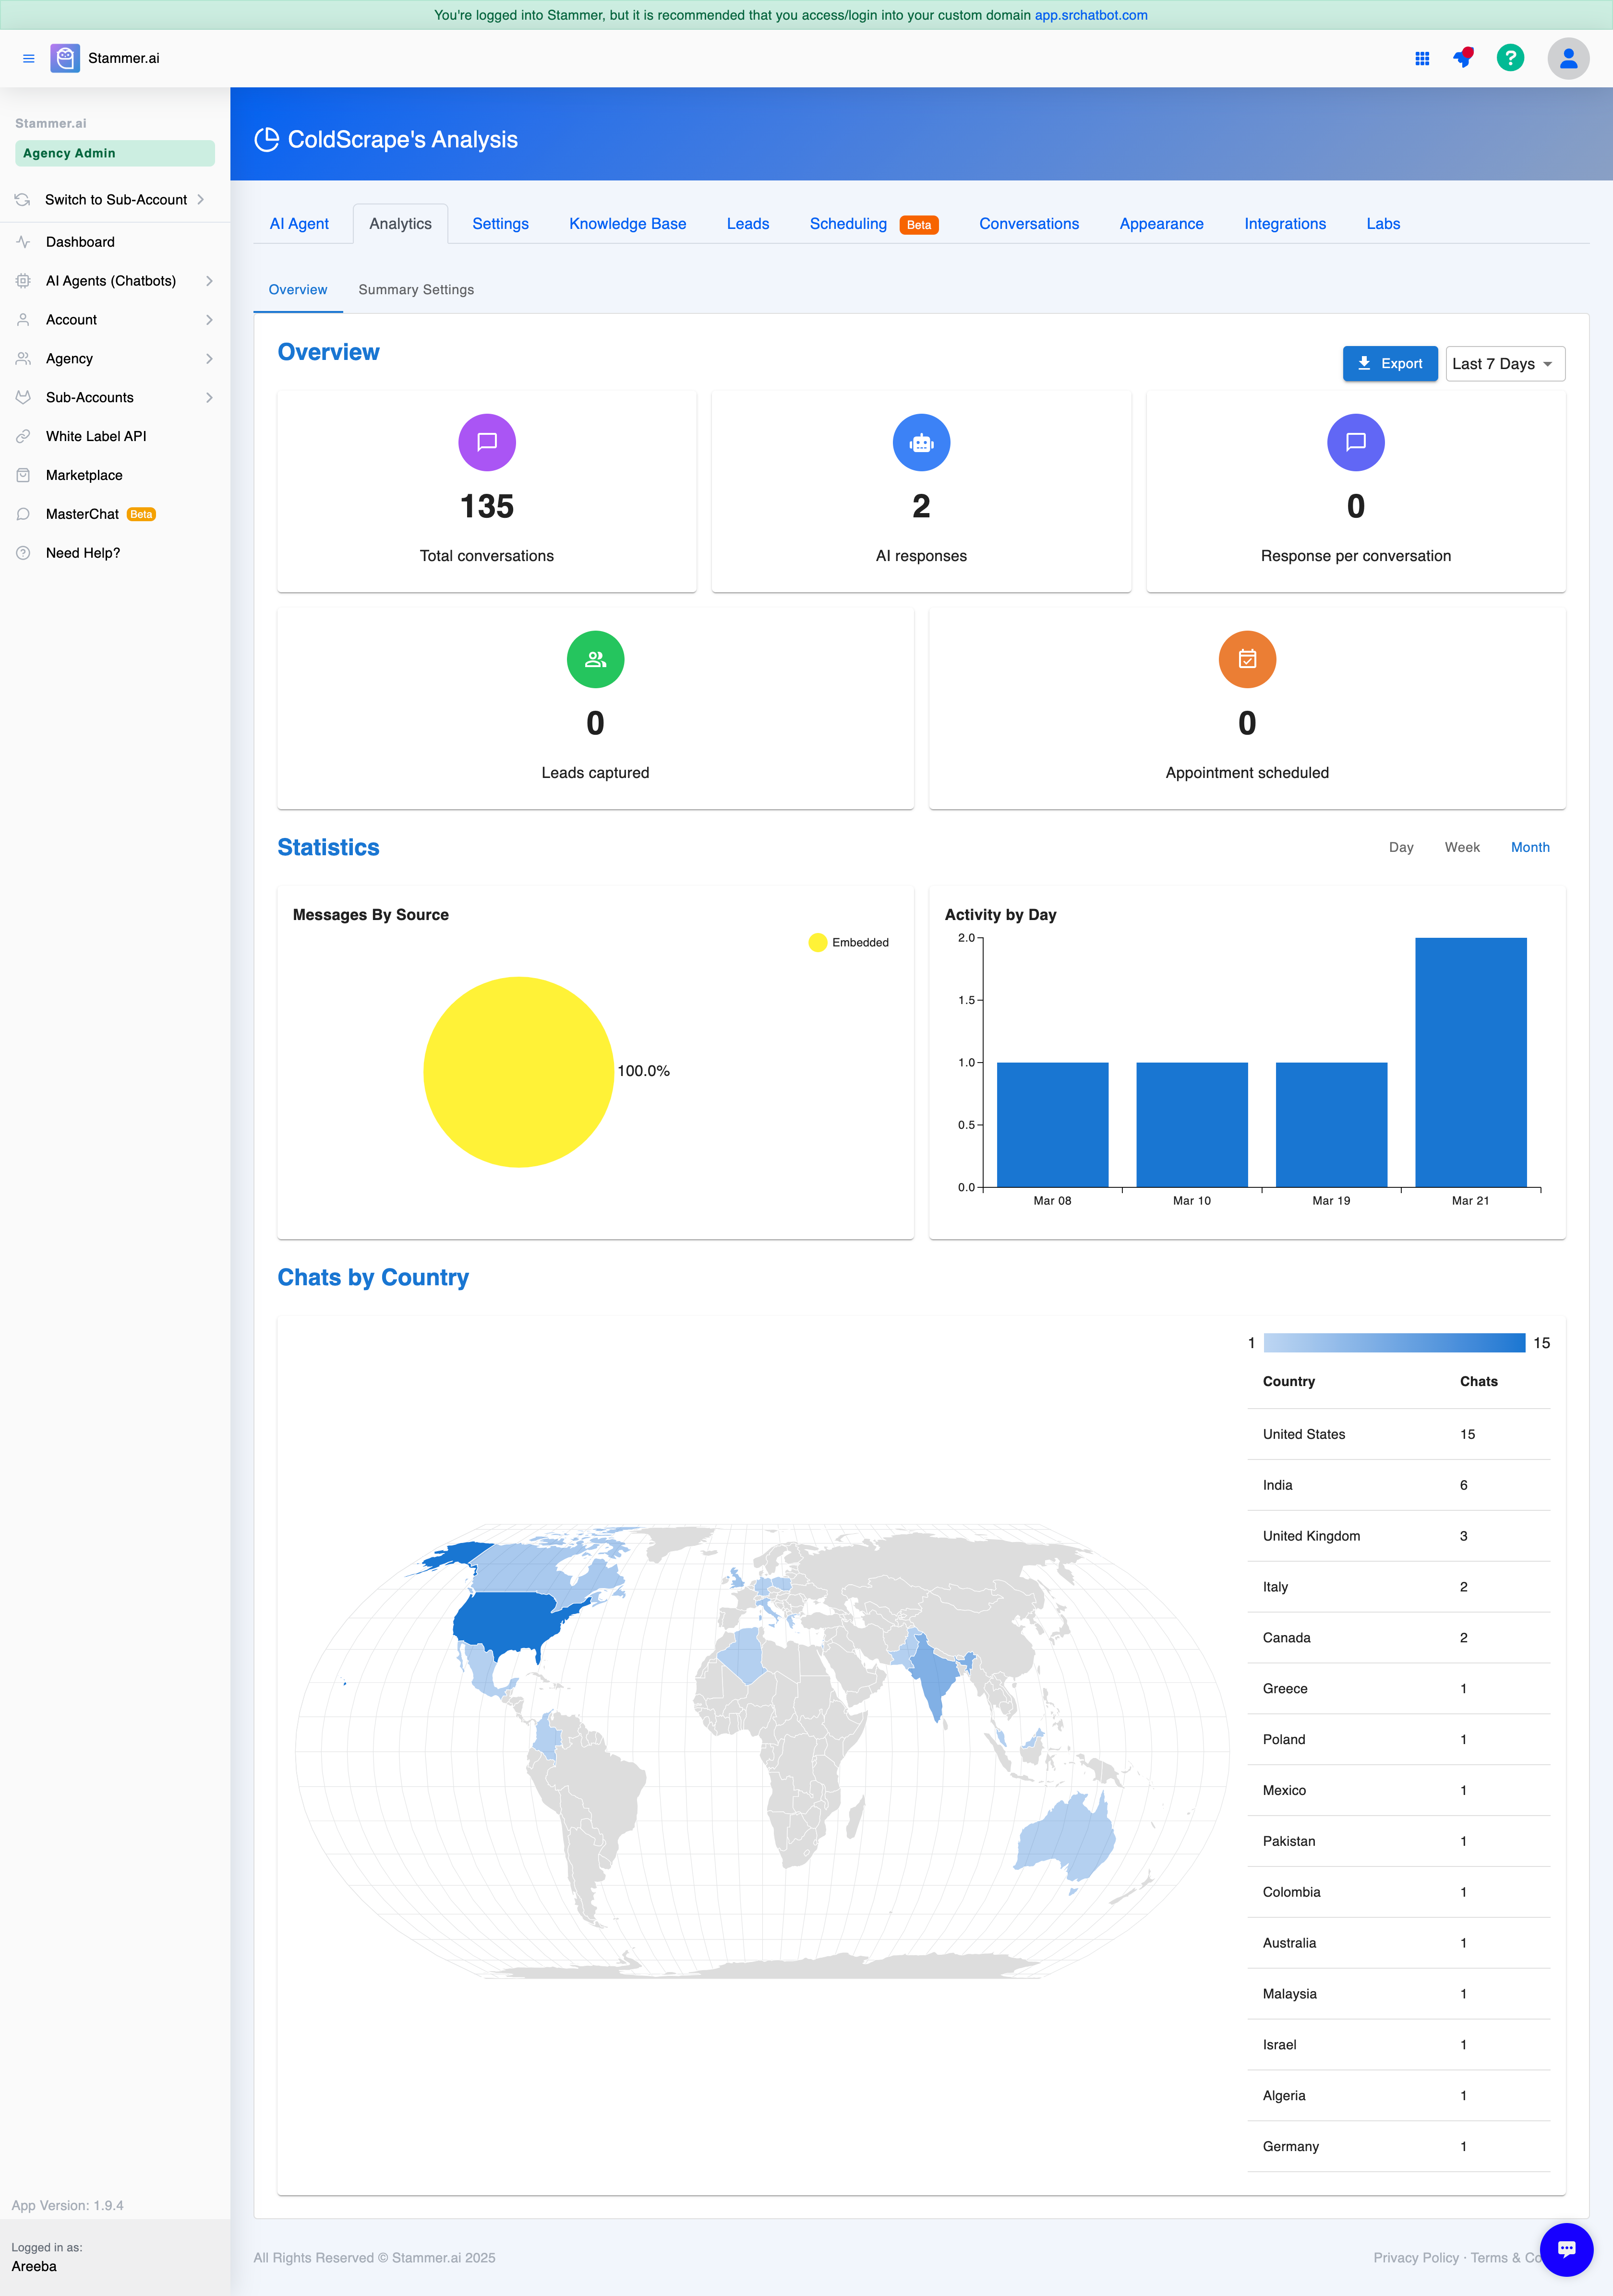Image resolution: width=1613 pixels, height=2296 pixels.
Task: Click the yellow pie chart slice
Action: coord(518,1072)
